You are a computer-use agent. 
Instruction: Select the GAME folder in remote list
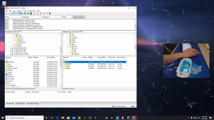point(94,62)
